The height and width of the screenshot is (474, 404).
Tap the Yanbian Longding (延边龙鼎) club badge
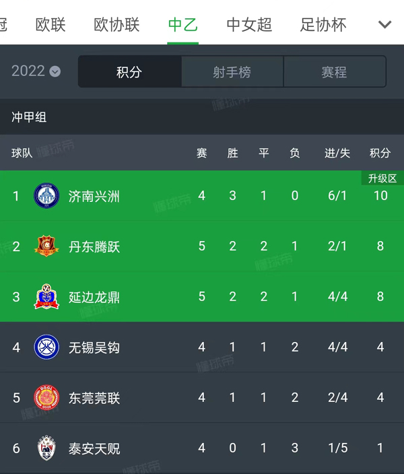(46, 297)
